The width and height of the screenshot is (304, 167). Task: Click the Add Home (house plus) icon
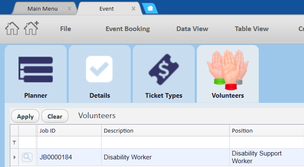[x=31, y=28]
